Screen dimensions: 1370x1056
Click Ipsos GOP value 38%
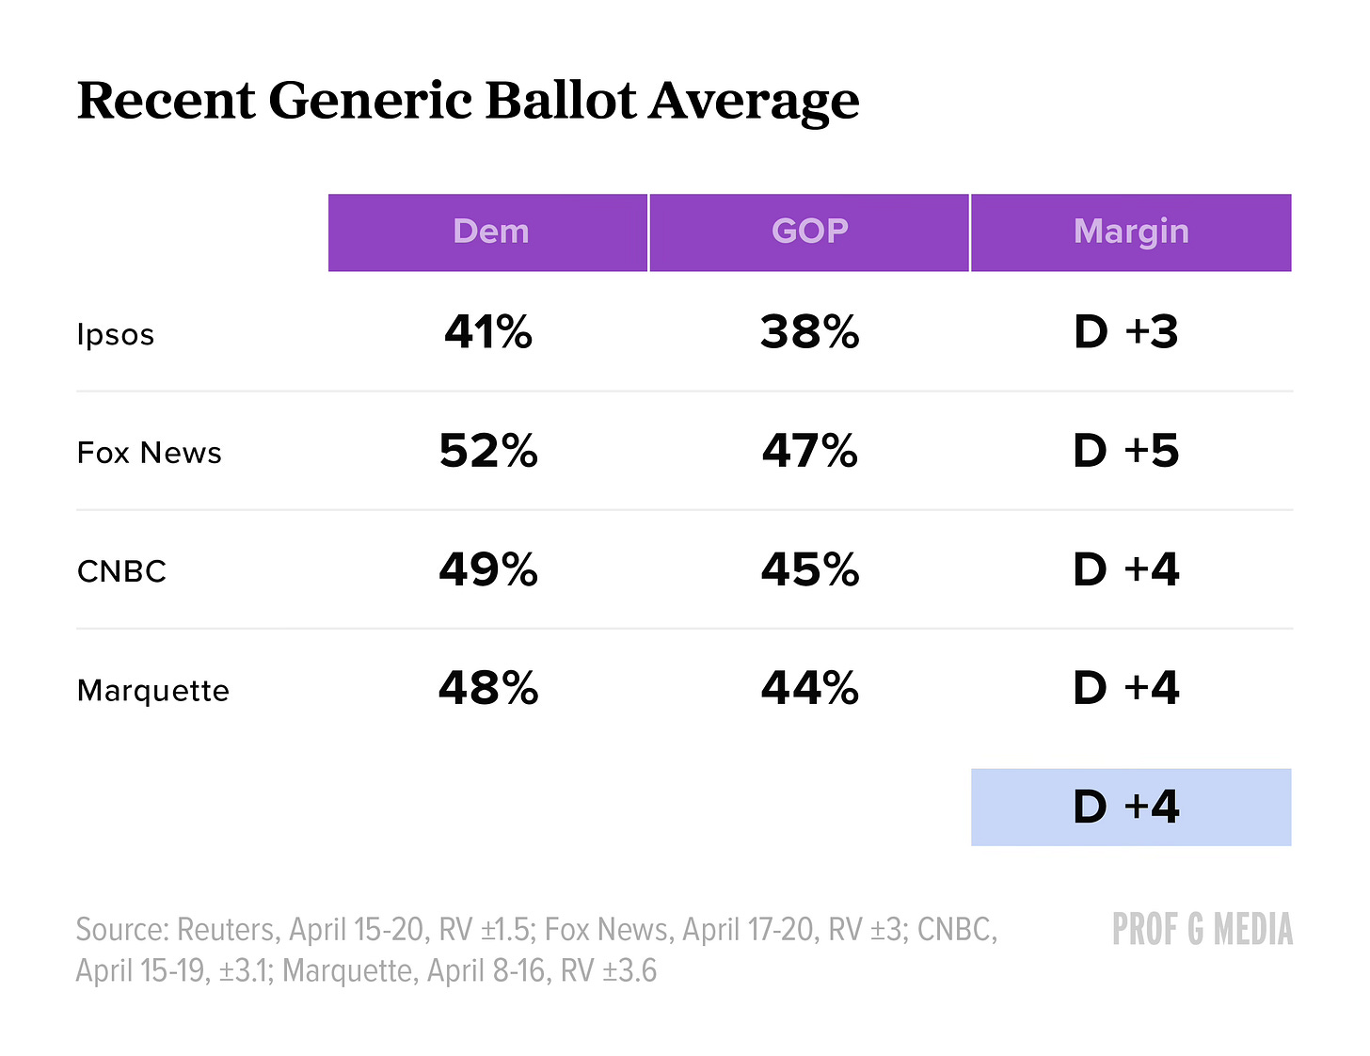(809, 332)
